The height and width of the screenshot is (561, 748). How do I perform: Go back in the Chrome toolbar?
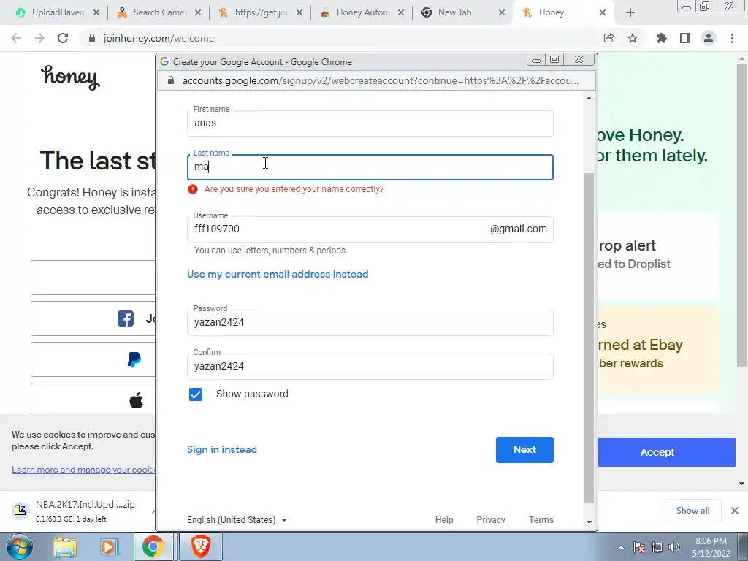point(16,38)
